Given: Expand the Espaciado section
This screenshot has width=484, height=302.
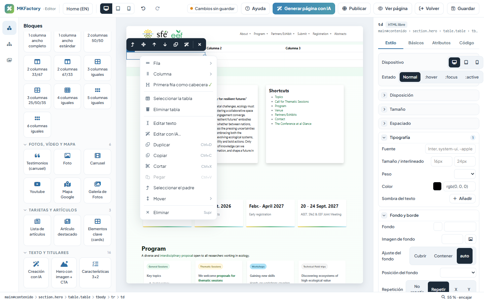Looking at the screenshot, I should 429,123.
